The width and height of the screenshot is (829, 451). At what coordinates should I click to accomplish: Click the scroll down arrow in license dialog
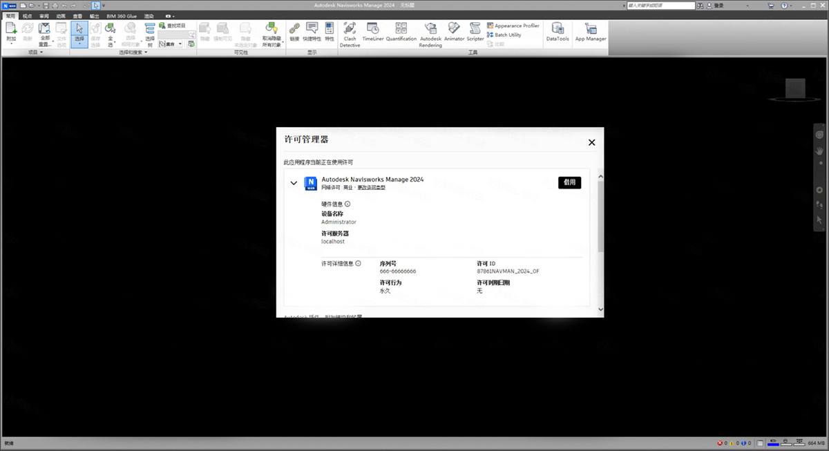(x=600, y=309)
